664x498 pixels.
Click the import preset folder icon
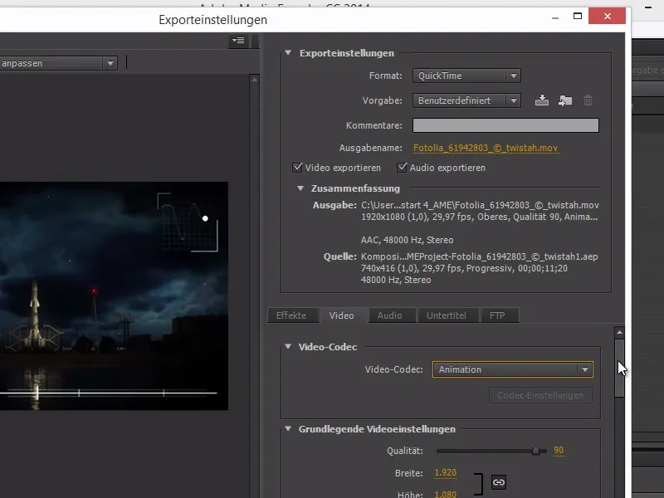point(565,100)
